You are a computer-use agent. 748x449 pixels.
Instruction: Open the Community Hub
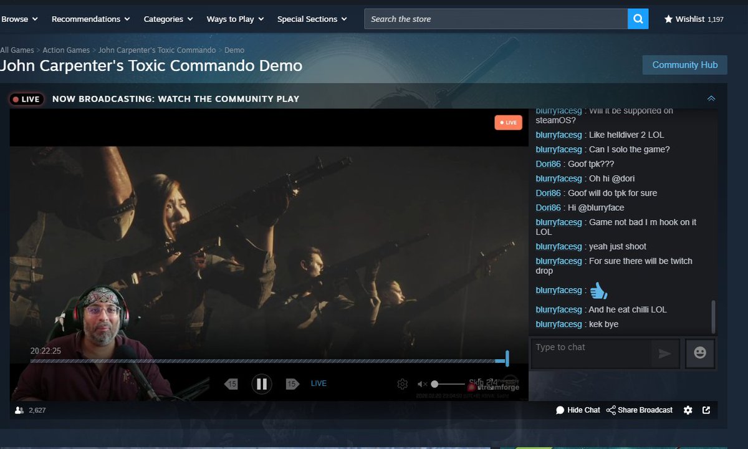(x=684, y=65)
